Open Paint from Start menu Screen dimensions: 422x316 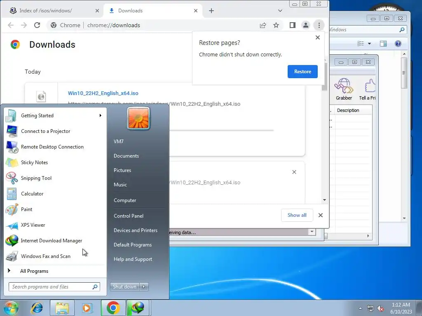55,209
